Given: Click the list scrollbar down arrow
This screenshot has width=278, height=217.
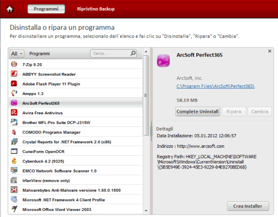Looking at the screenshot, I should coord(146,211).
